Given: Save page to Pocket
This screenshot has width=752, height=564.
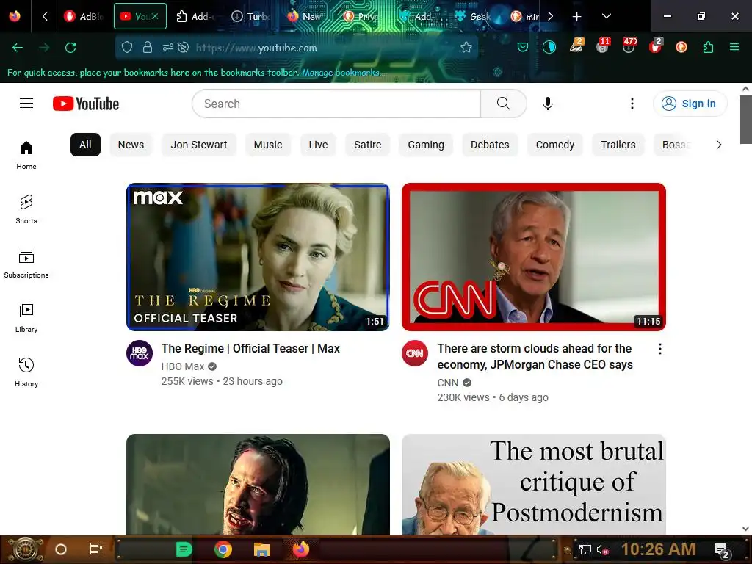Looking at the screenshot, I should pos(523,48).
